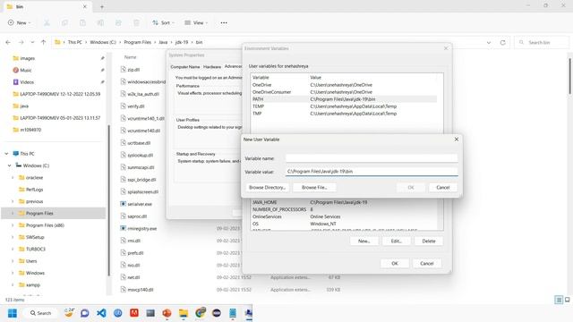Screen dimensions: 573x322
Task: Click Cancel in New User Variable dialog
Action: pyautogui.click(x=443, y=187)
